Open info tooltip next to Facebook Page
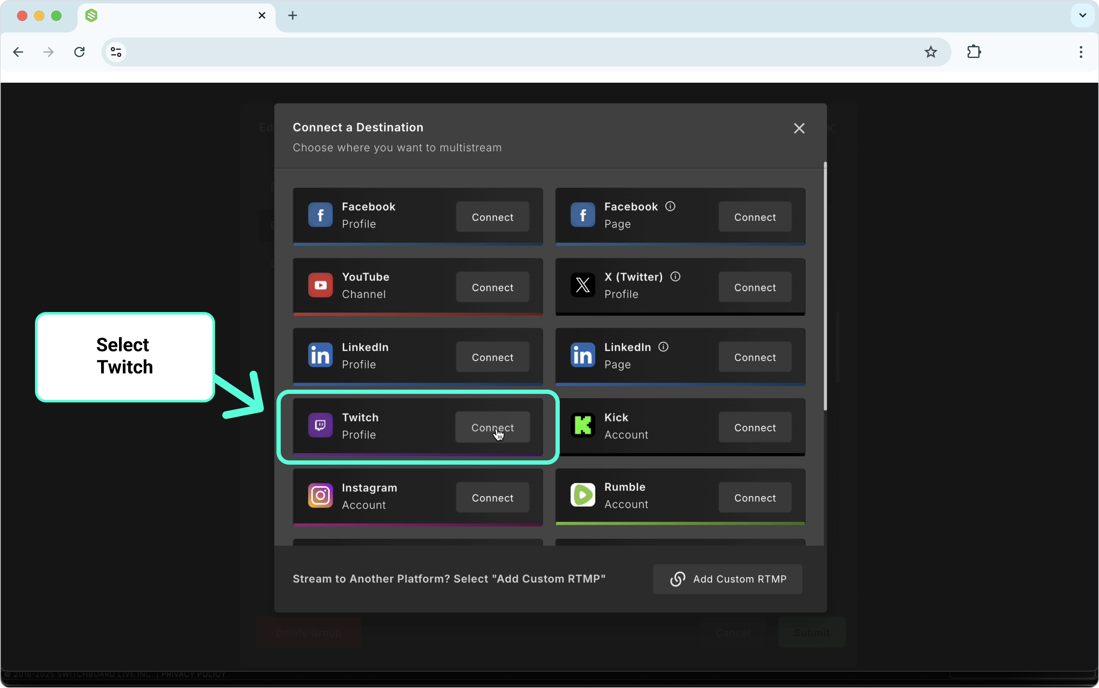 pyautogui.click(x=670, y=207)
